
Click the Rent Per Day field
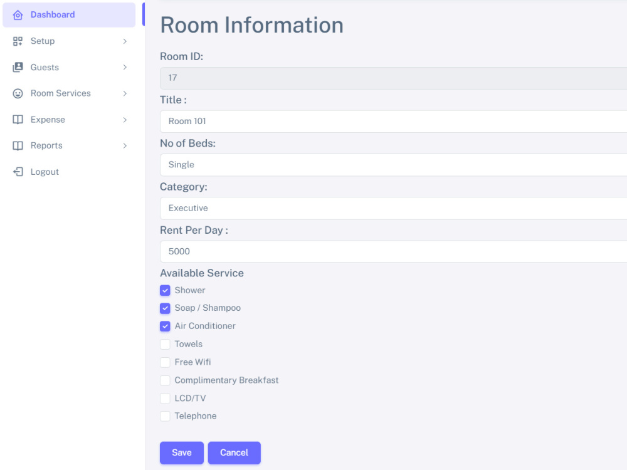click(394, 251)
